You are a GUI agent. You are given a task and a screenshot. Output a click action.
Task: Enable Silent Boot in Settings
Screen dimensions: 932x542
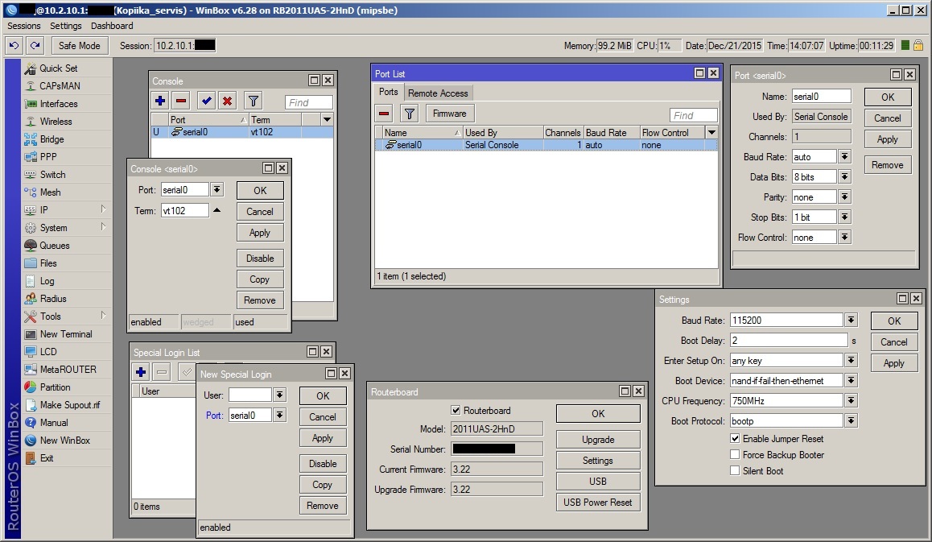[x=735, y=470]
